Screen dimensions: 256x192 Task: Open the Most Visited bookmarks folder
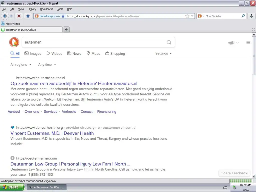[10, 24]
